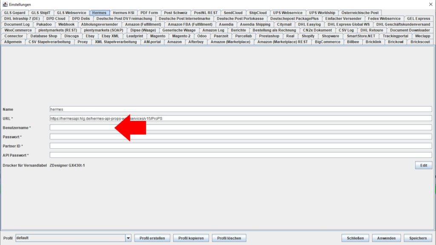Click the Schließen button
The width and height of the screenshot is (436, 245).
click(355, 238)
